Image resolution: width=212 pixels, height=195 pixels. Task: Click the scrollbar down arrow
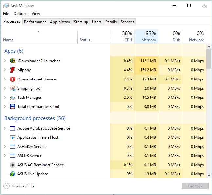209,175
